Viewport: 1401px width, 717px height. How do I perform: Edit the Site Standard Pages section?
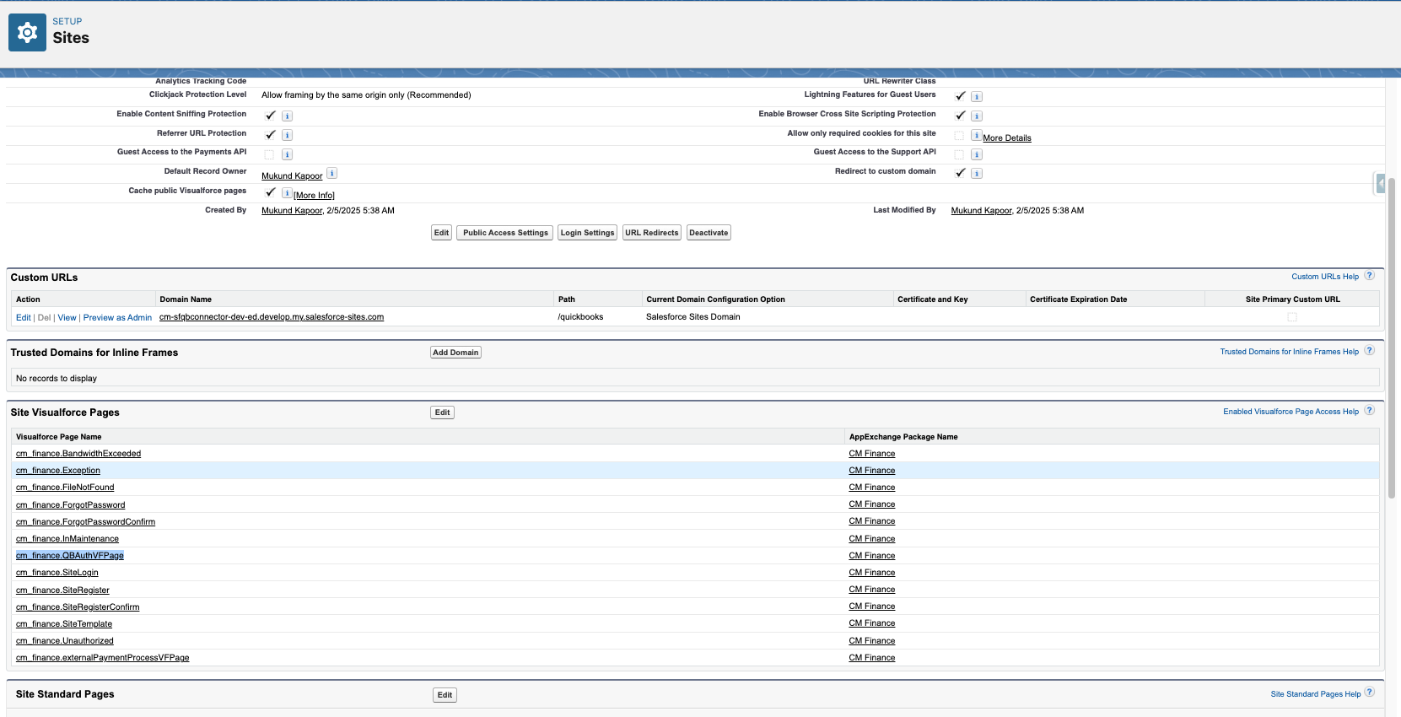coord(445,695)
